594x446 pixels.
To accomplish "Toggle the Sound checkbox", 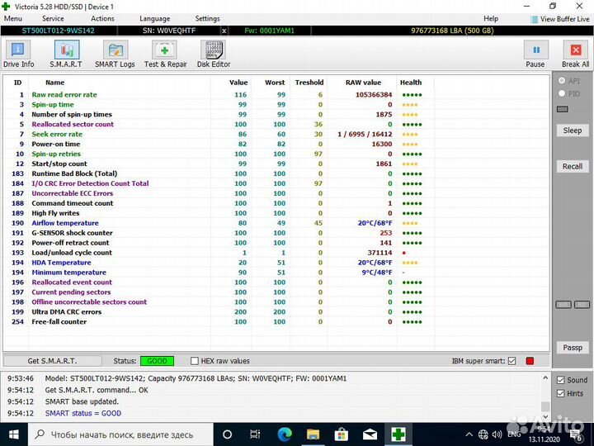I will point(560,381).
